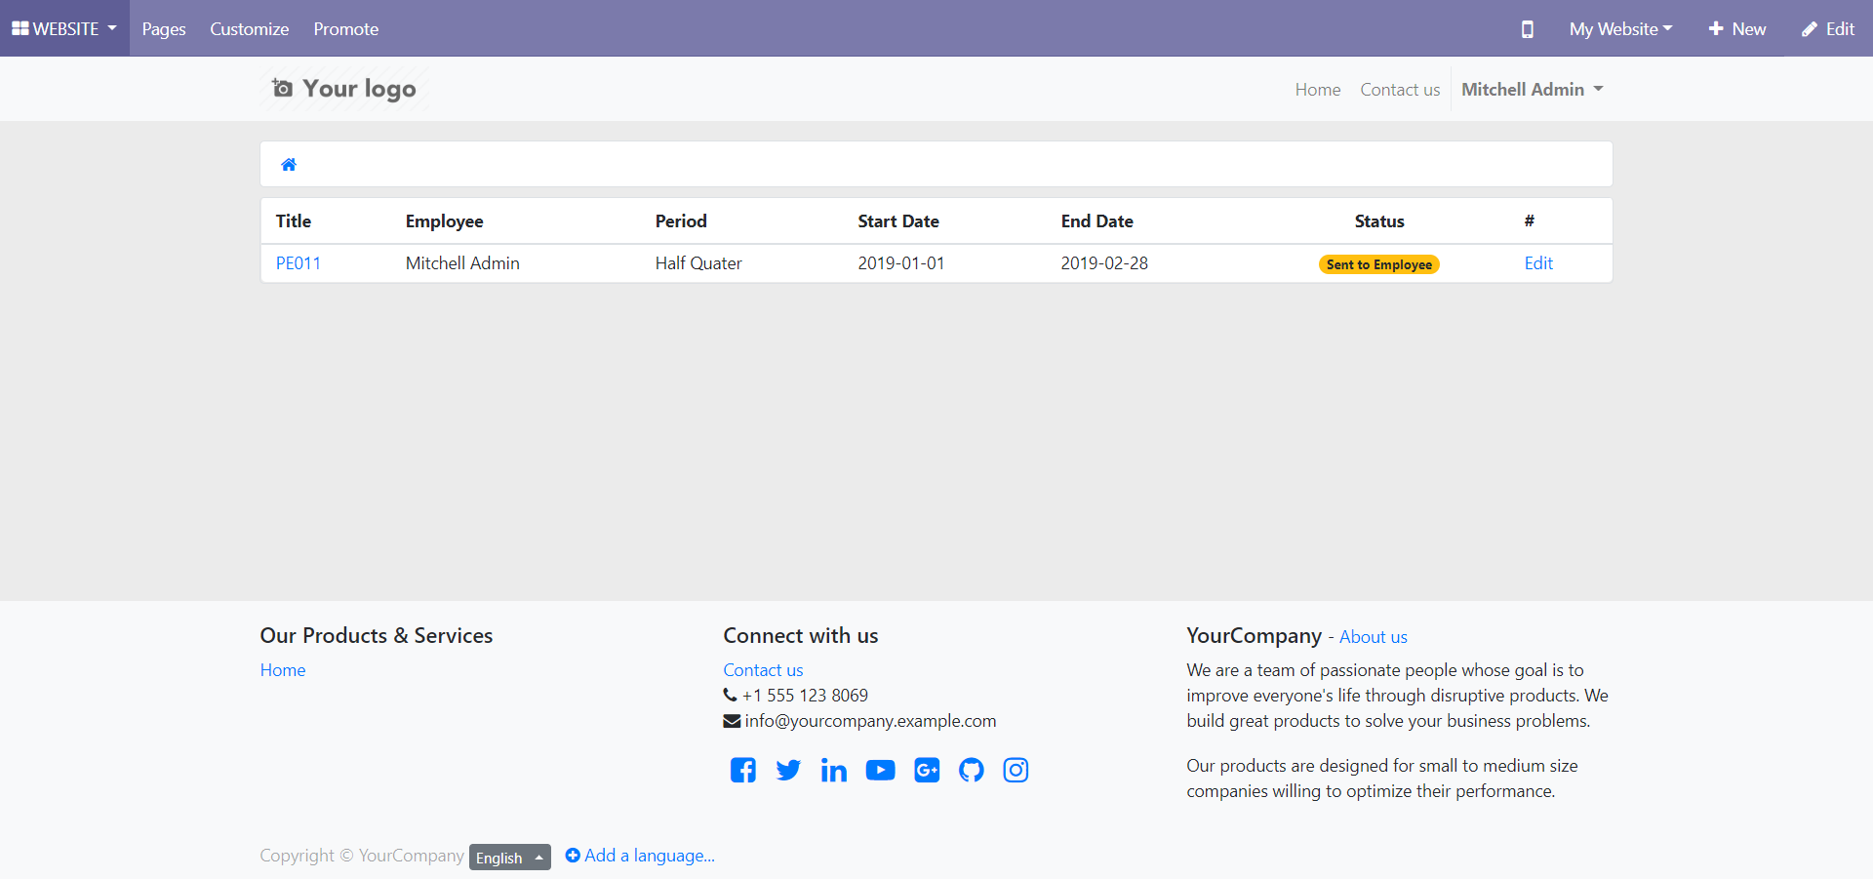Open the LinkedIn social icon
The image size is (1873, 879).
(x=833, y=771)
